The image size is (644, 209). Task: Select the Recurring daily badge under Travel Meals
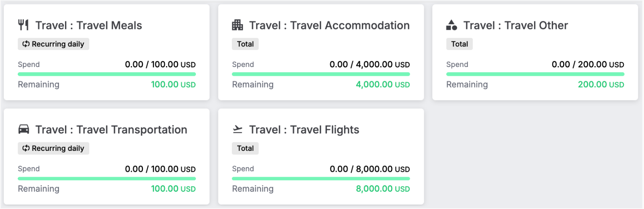click(53, 44)
